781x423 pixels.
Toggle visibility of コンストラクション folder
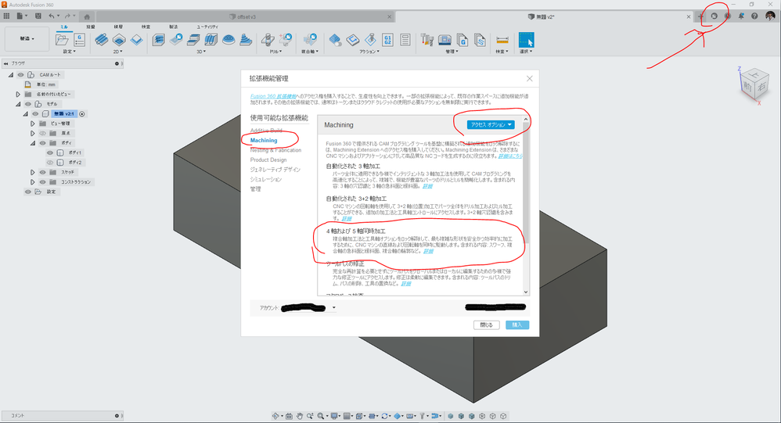click(x=43, y=182)
